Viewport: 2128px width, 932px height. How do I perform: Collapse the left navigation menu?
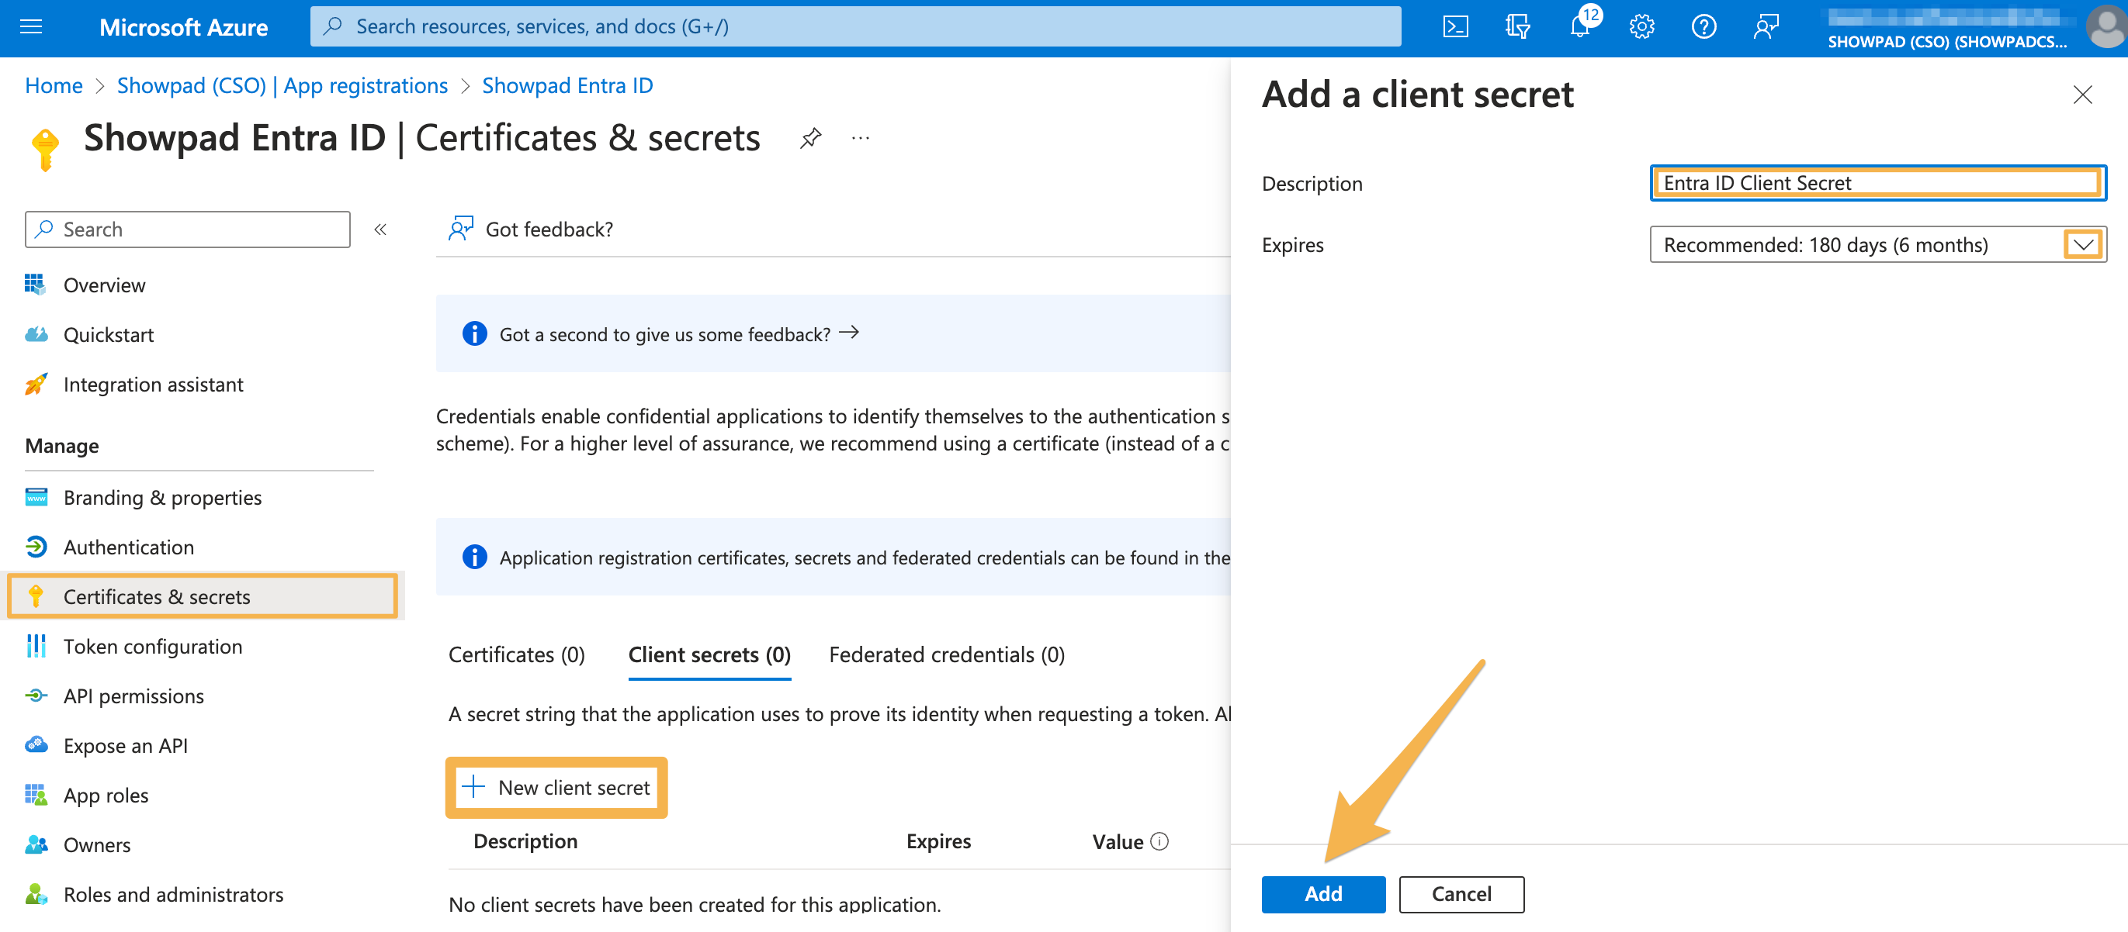point(380,230)
